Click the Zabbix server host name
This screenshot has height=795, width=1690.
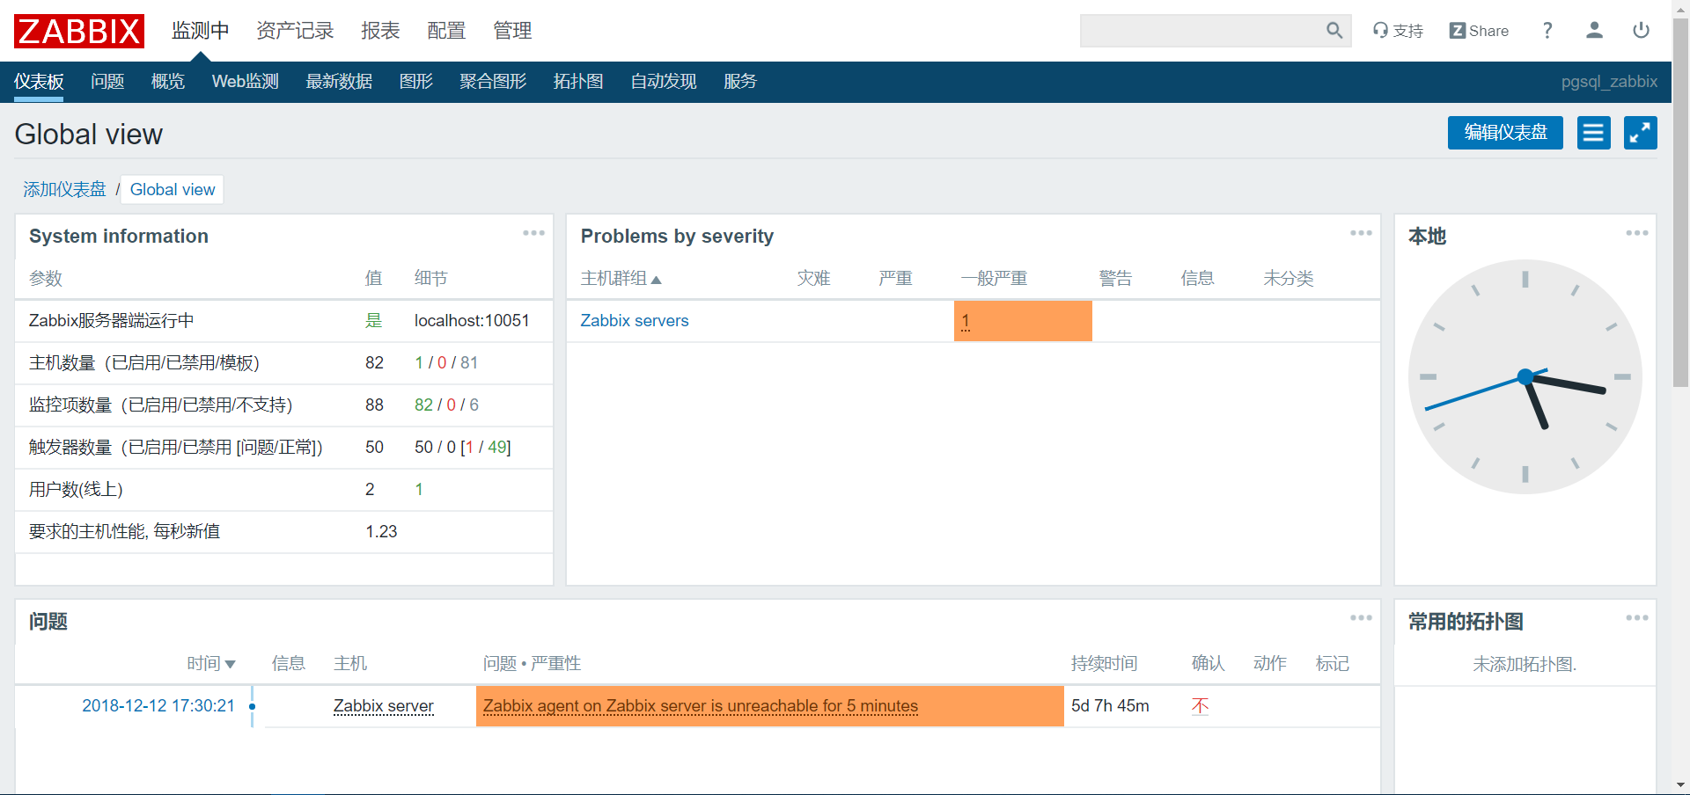point(384,706)
